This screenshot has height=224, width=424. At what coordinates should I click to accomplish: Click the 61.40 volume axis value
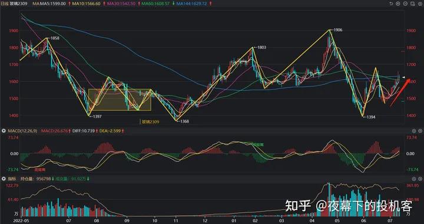coord(14,199)
